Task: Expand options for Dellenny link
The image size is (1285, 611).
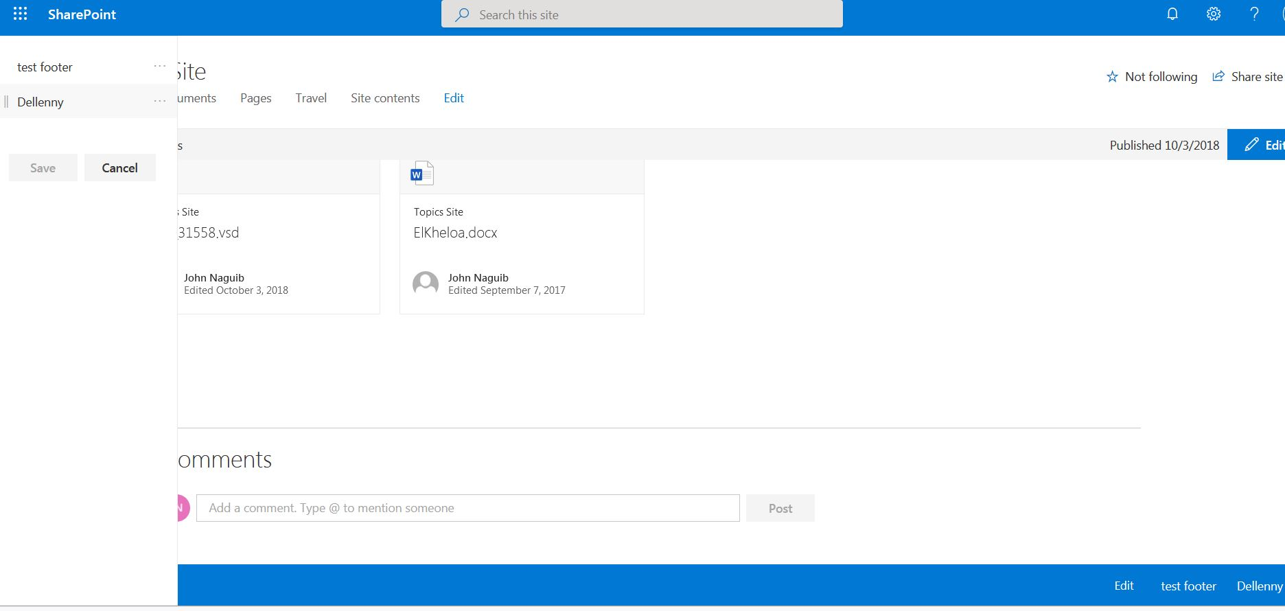Action: coord(160,102)
